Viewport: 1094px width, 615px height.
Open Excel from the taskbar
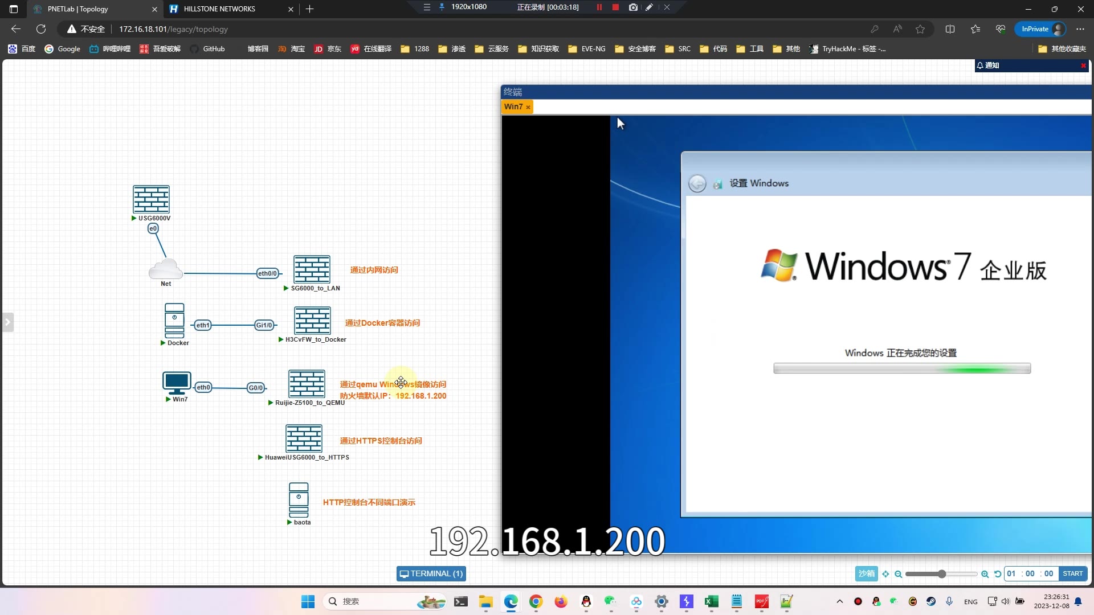tap(711, 601)
